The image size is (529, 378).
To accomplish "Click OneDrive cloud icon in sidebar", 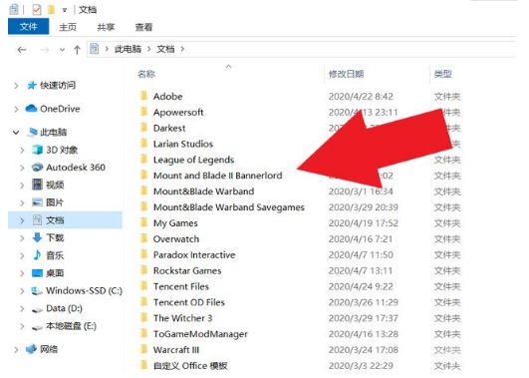I will tap(31, 109).
